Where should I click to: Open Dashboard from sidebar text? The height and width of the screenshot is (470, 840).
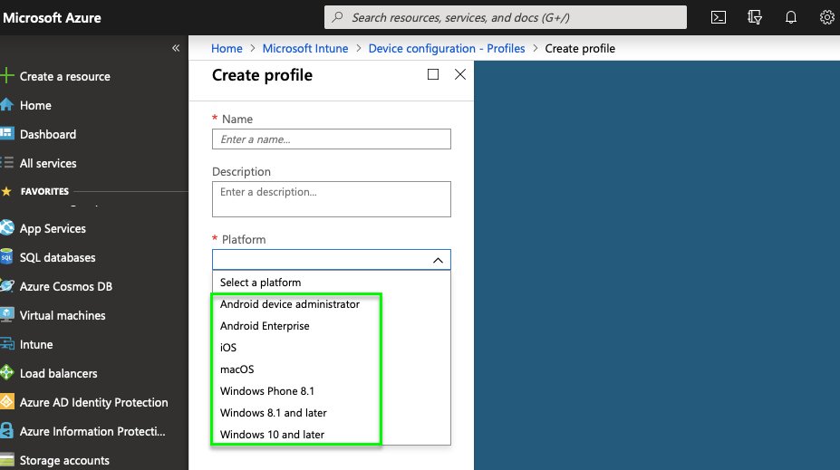(x=48, y=134)
